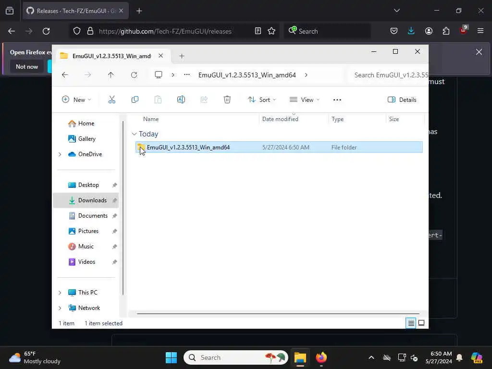Sort by the Date modified column header

tap(280, 119)
